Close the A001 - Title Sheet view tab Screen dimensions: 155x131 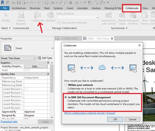(x=112, y=38)
